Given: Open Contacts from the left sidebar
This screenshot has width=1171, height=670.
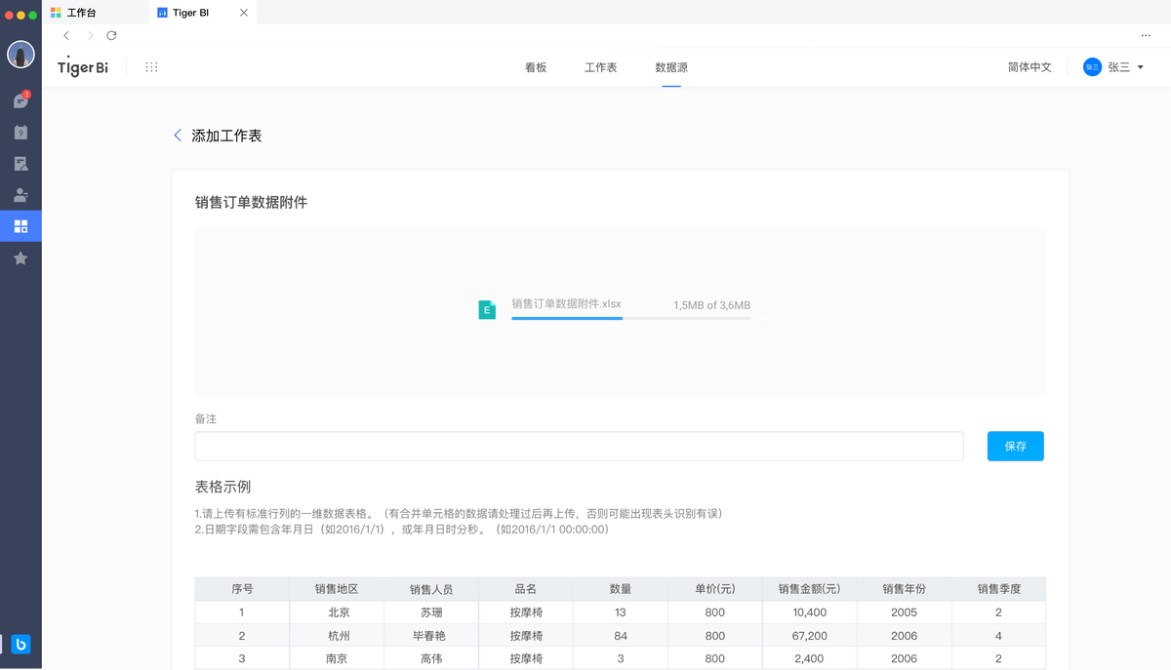Looking at the screenshot, I should 20,194.
